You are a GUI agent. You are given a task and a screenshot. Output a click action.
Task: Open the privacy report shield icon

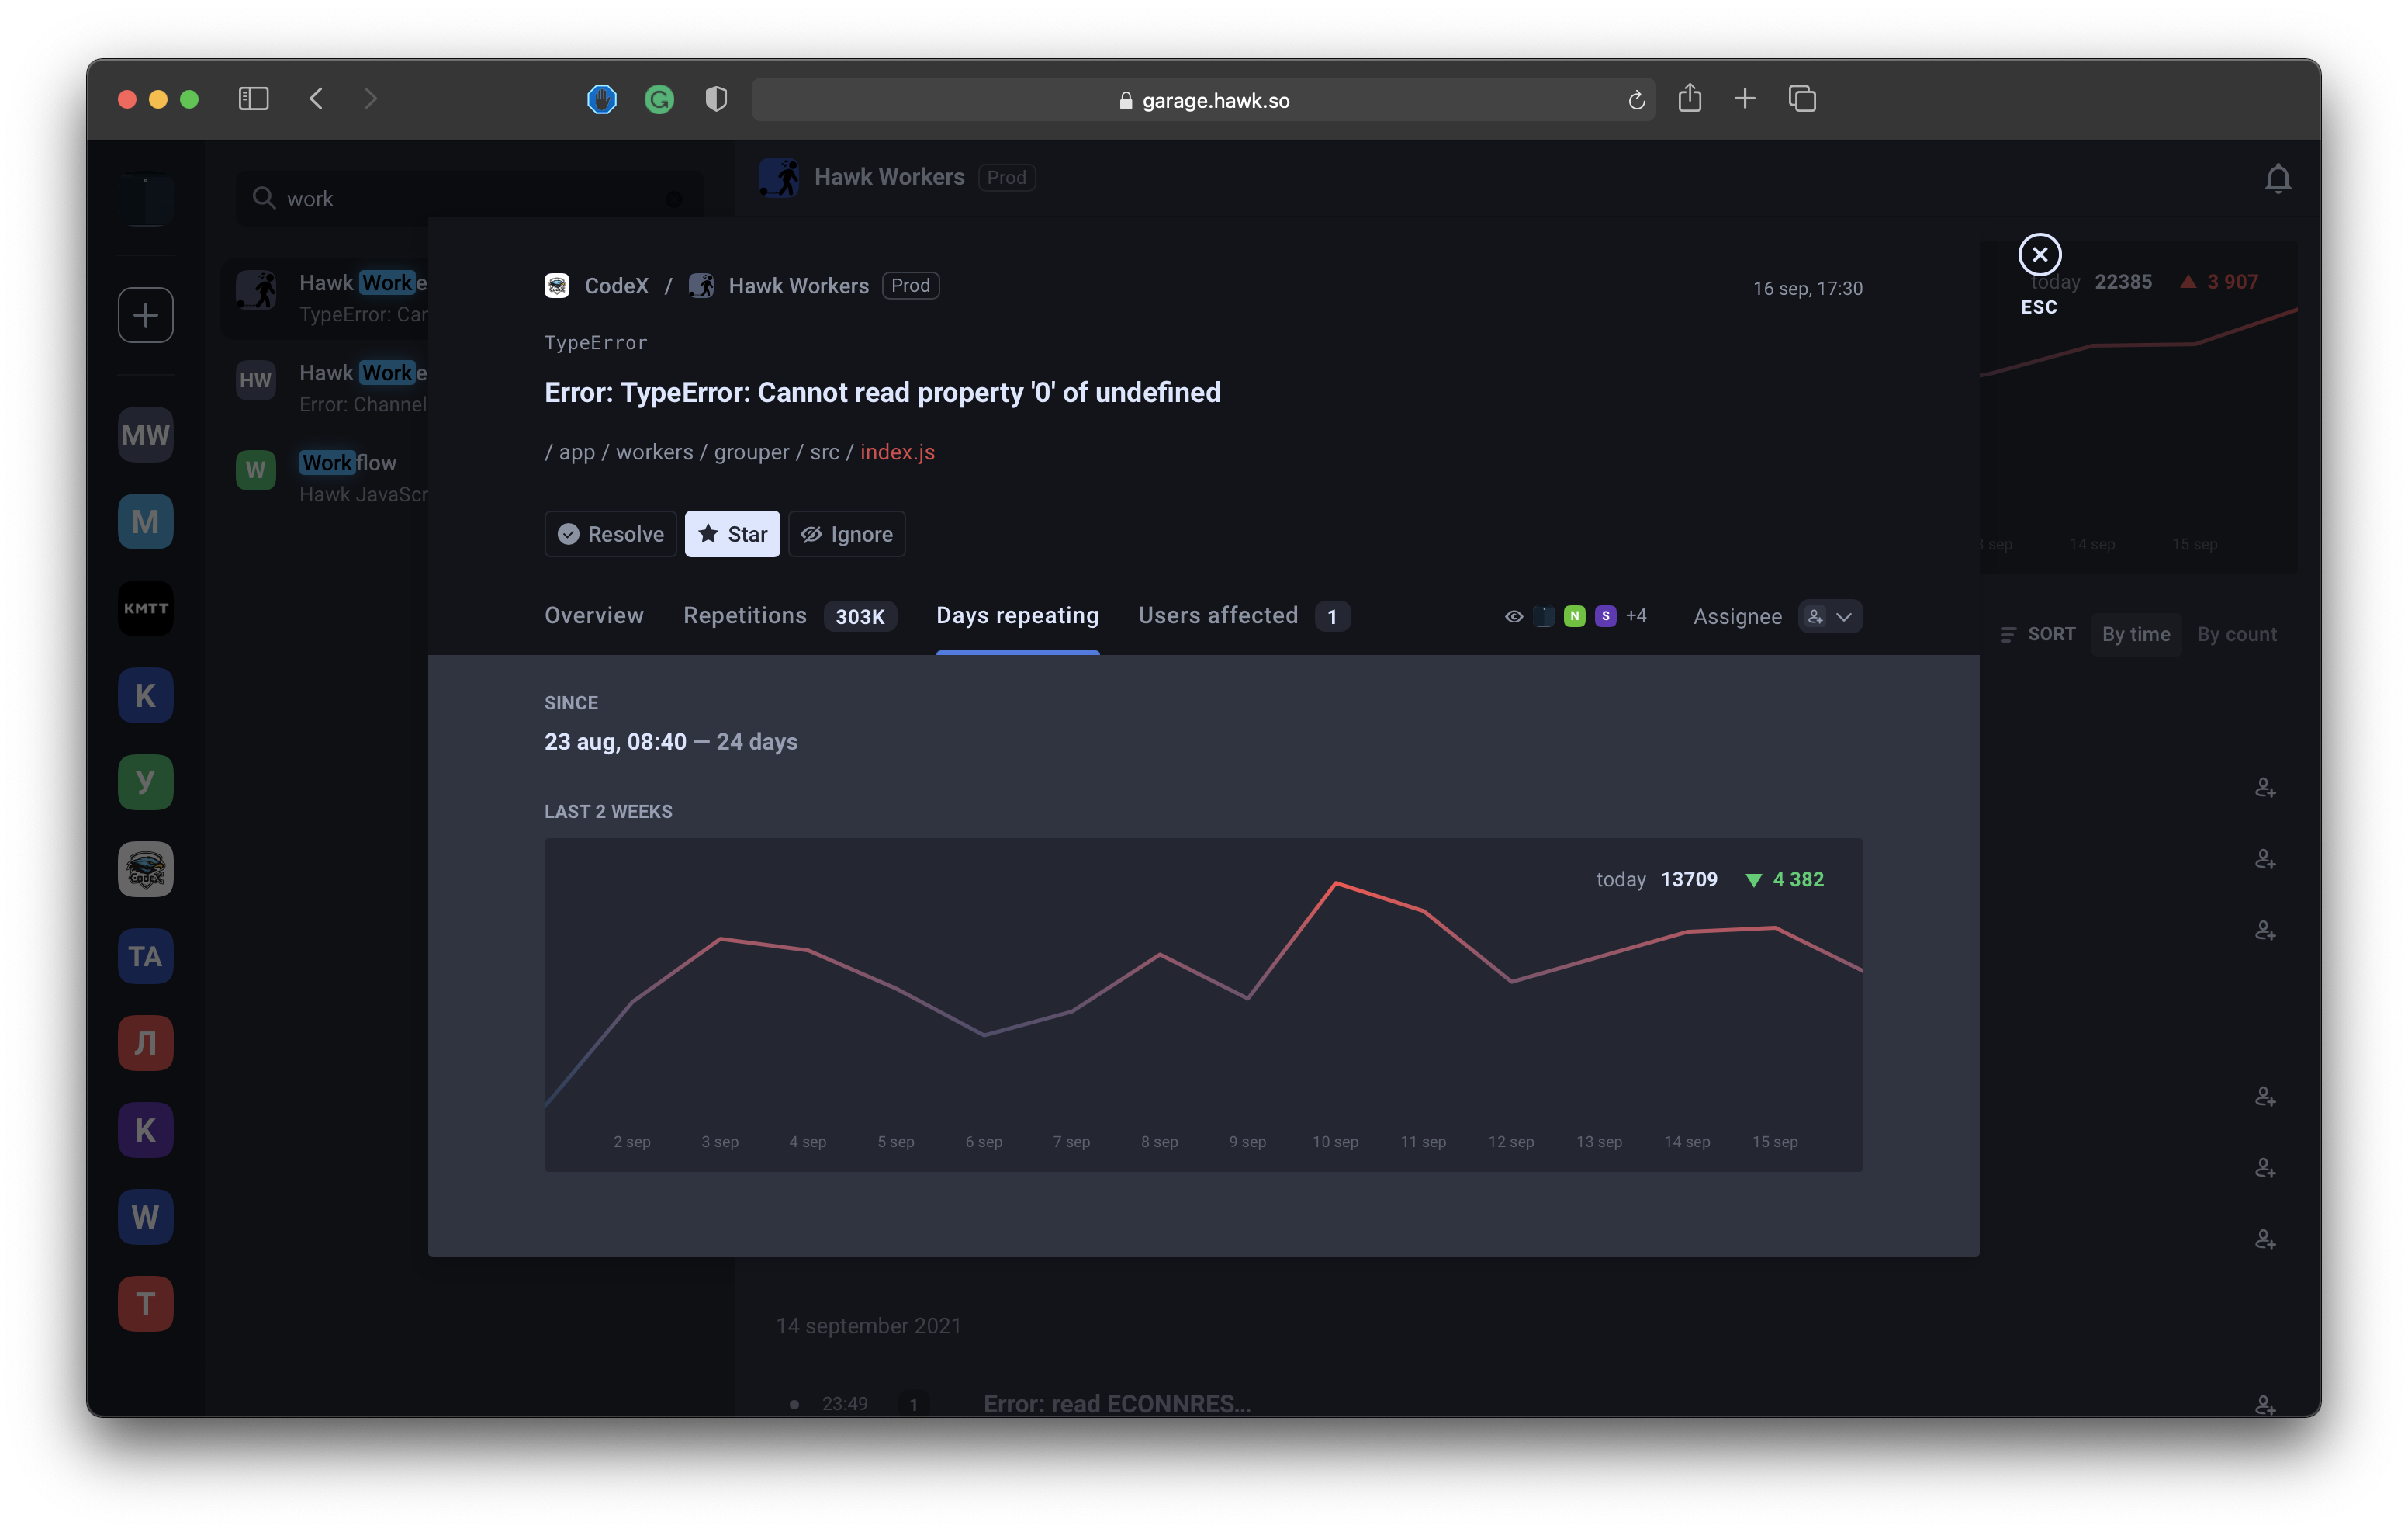[716, 98]
